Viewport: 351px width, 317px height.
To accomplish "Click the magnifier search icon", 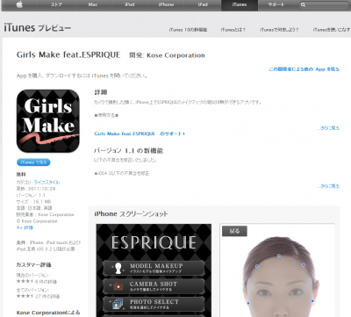I will pos(304,5).
